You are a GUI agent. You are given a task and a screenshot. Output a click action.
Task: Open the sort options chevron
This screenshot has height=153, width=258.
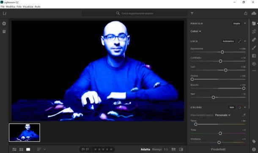coord(44,149)
